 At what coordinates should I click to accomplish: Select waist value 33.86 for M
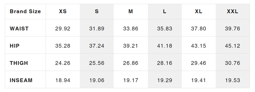(131, 29)
